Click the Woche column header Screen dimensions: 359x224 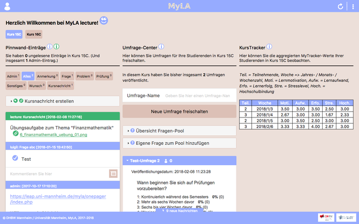[264, 103]
